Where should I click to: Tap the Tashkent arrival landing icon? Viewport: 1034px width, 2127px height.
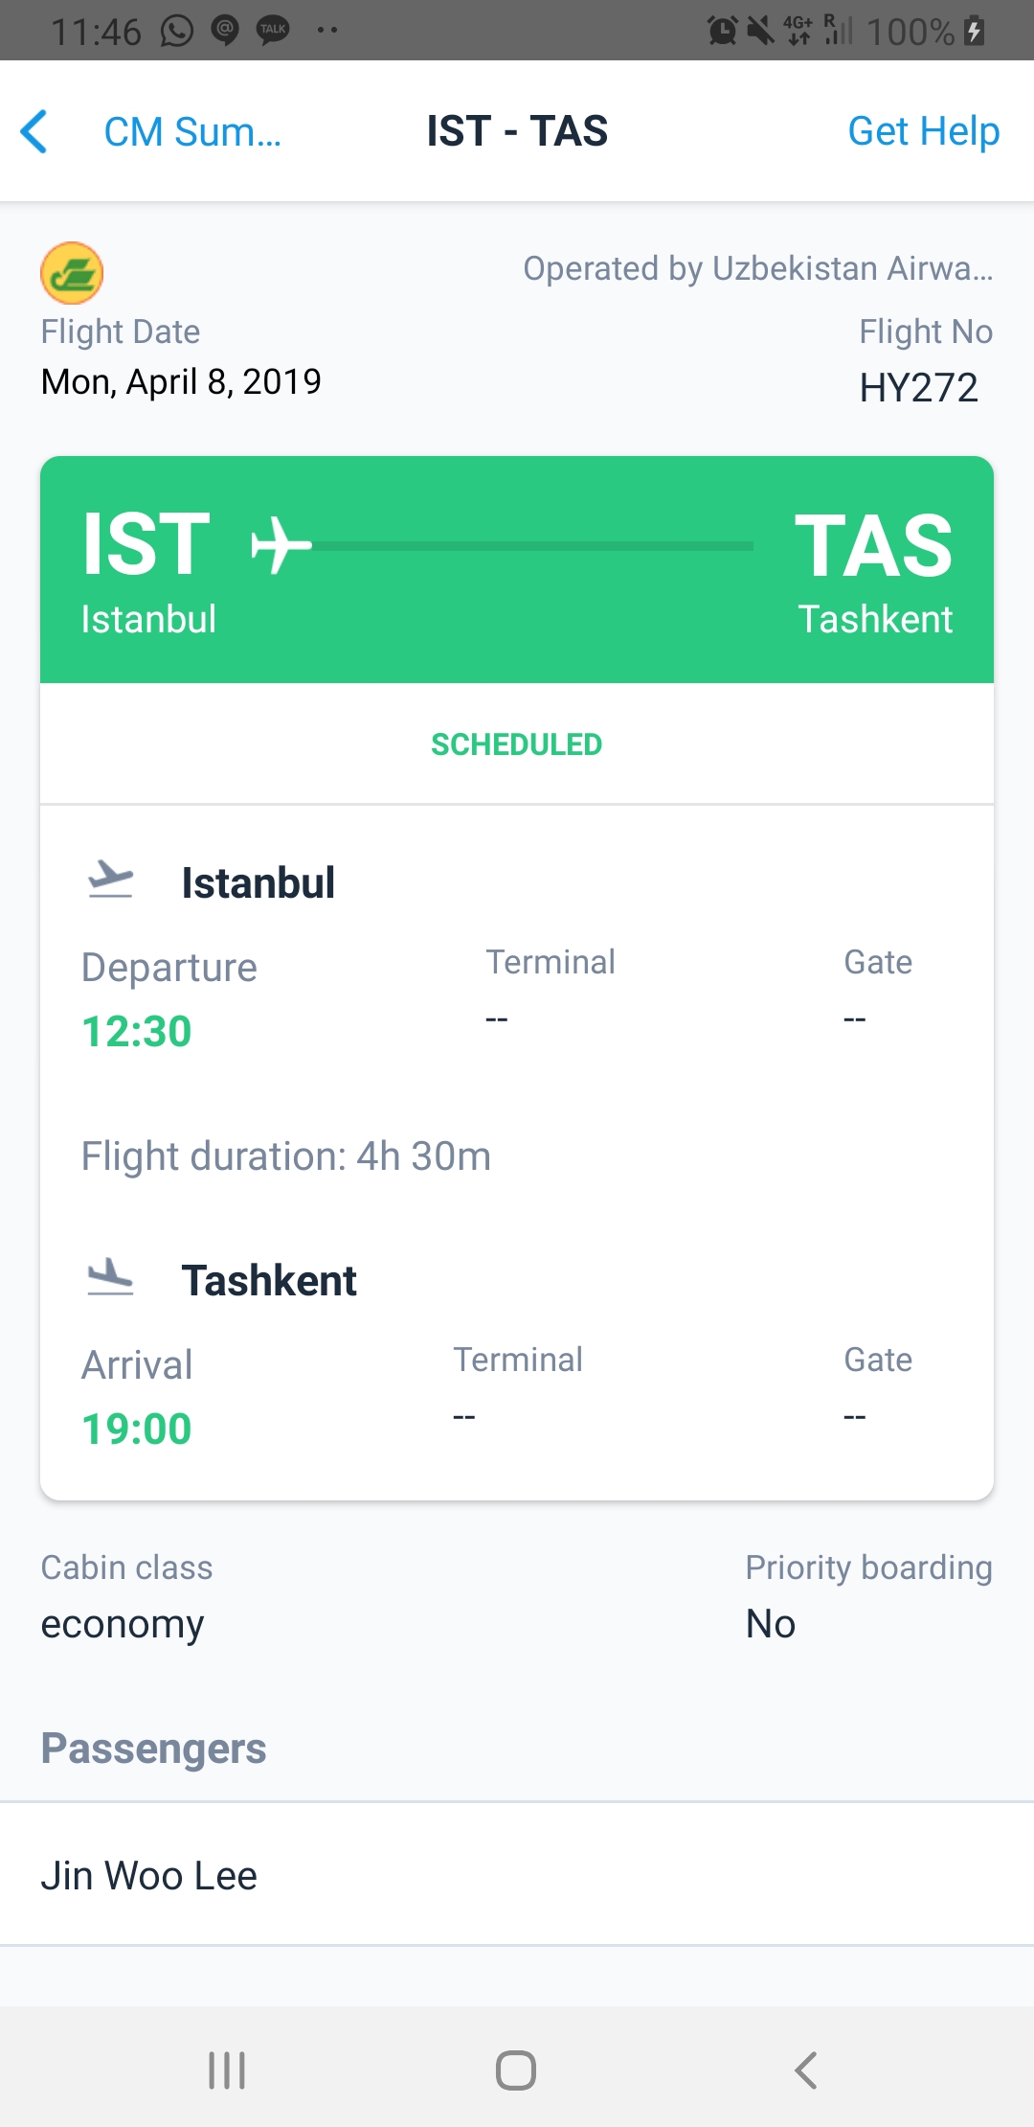111,1277
